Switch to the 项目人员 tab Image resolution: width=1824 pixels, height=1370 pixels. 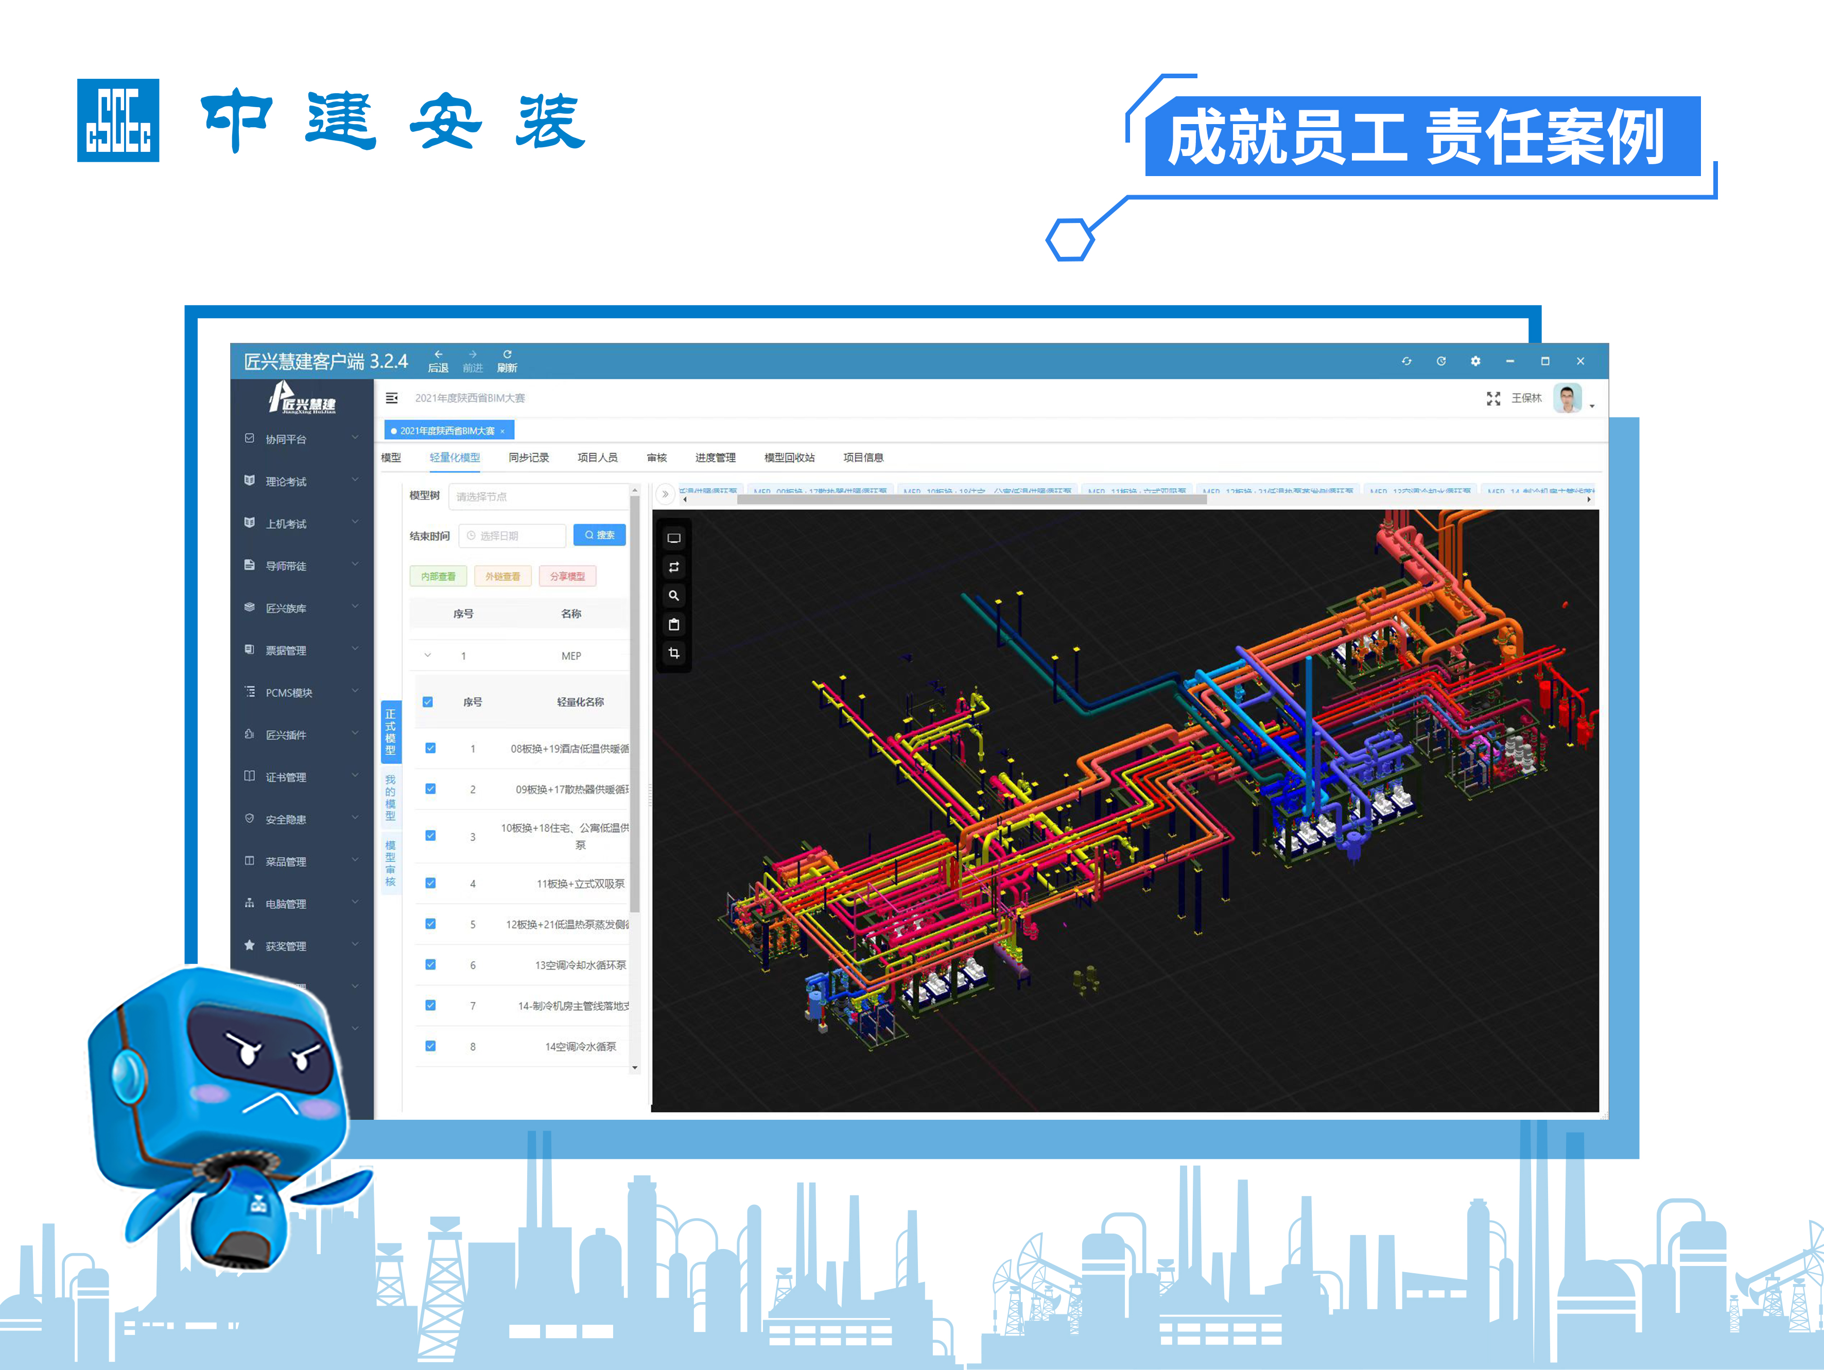tap(598, 458)
